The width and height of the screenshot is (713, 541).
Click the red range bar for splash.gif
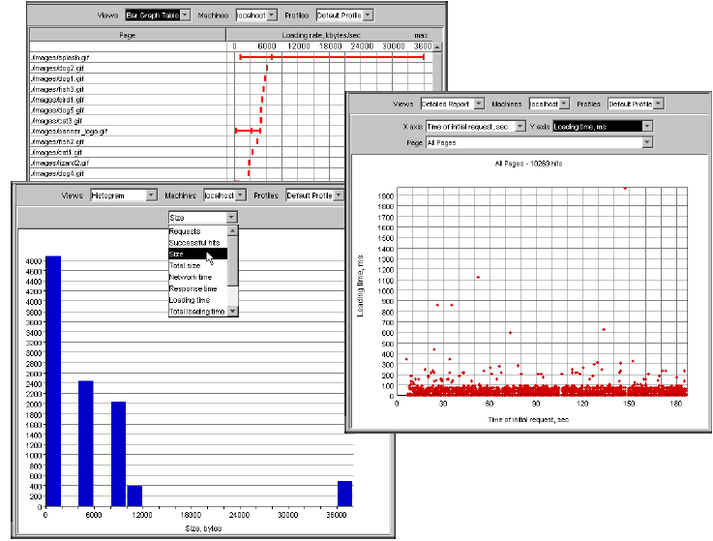pos(332,57)
